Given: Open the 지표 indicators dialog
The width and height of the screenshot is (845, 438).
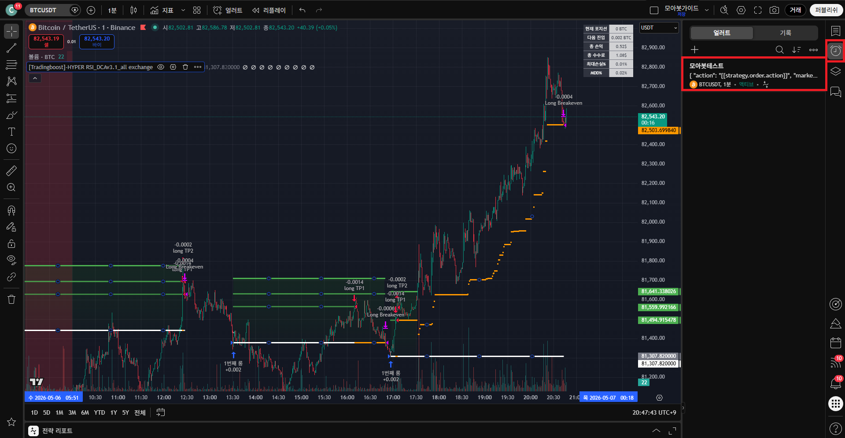Looking at the screenshot, I should coord(162,10).
